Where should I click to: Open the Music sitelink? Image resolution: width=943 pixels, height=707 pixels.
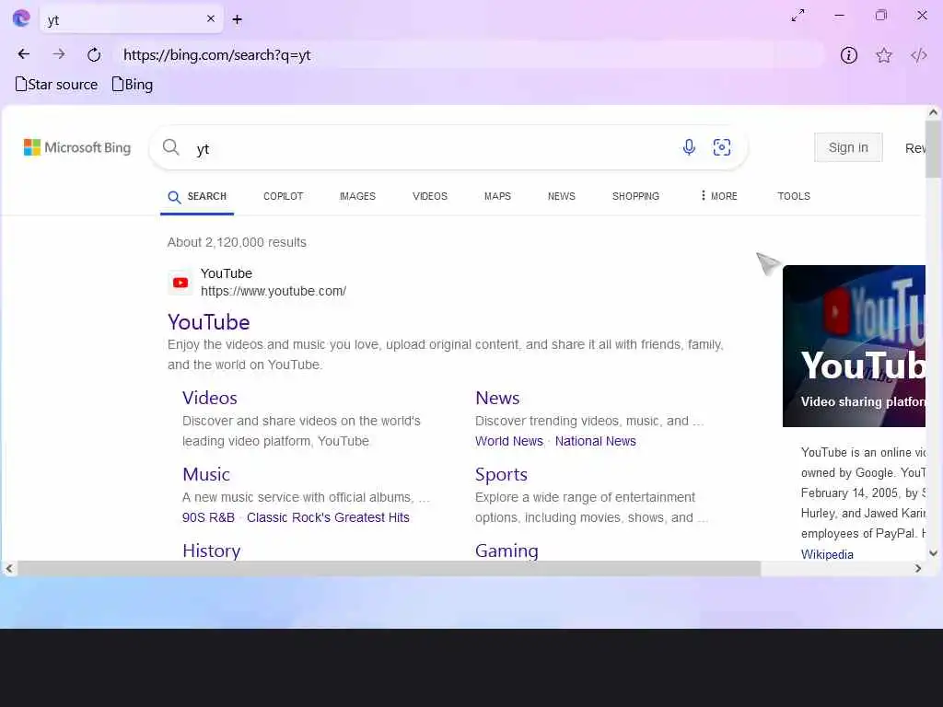tap(206, 474)
